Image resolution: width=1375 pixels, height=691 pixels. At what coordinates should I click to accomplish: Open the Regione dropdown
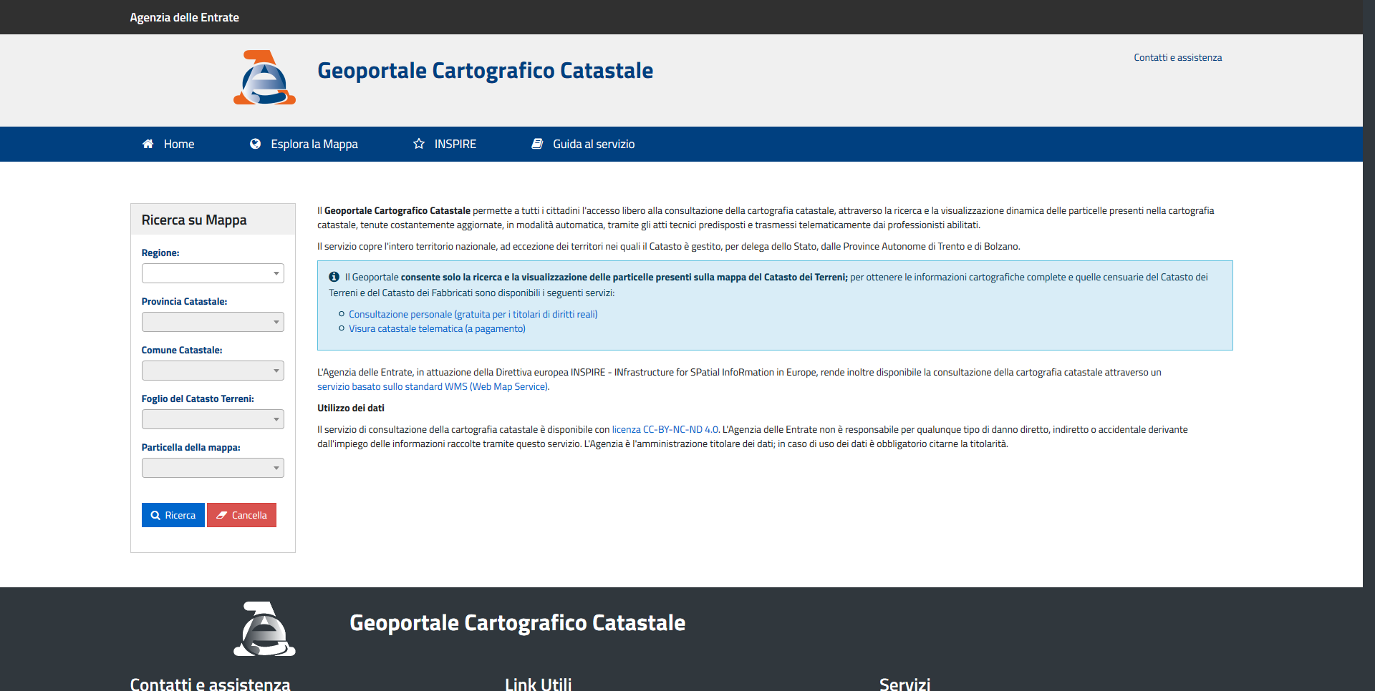coord(213,273)
